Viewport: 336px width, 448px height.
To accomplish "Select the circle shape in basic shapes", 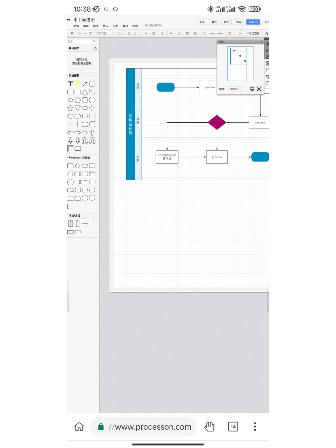I will (92, 84).
